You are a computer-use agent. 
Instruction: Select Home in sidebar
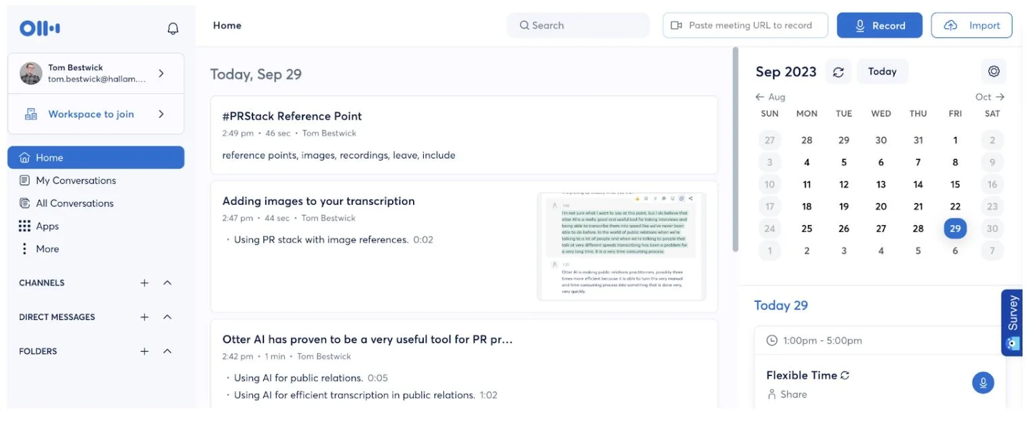[96, 157]
